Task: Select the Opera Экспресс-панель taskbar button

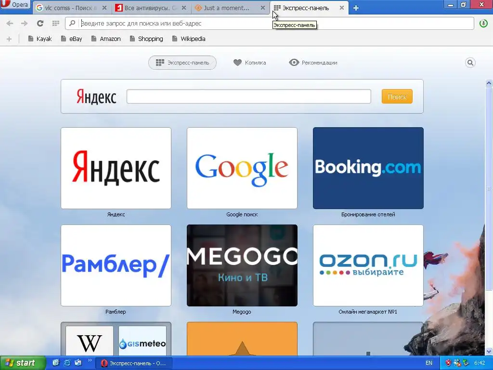Action: click(133, 363)
